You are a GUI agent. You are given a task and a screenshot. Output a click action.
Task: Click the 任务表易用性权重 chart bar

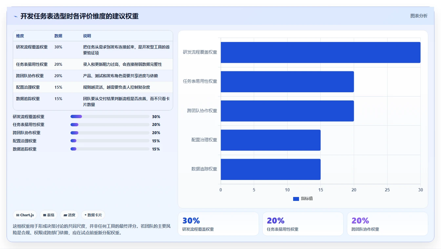click(287, 81)
